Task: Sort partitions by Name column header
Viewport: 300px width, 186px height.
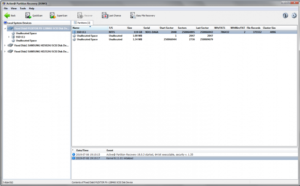Action: click(x=90, y=28)
